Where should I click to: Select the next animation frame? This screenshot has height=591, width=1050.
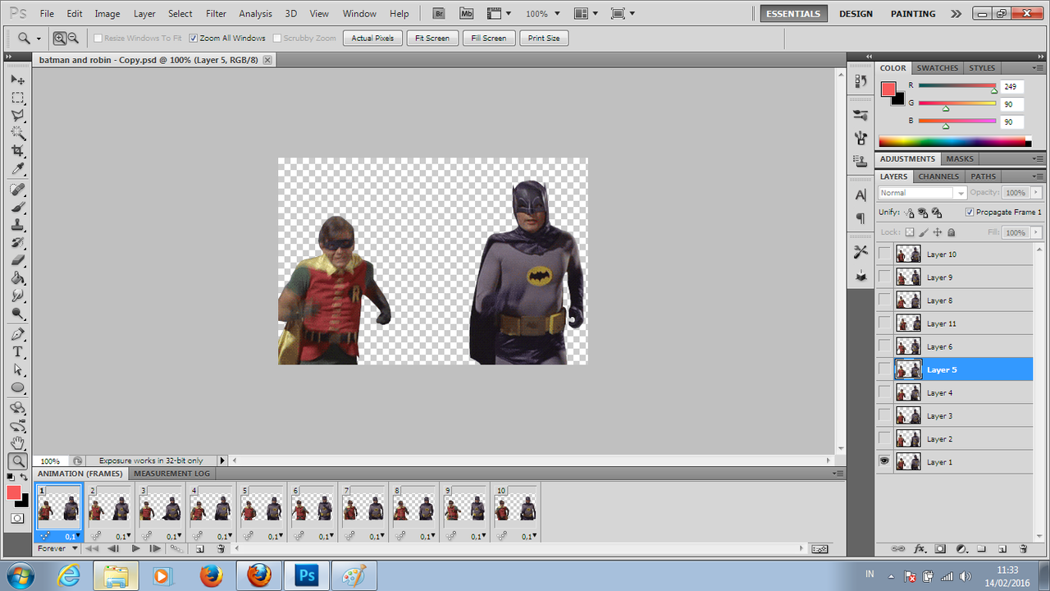(155, 548)
